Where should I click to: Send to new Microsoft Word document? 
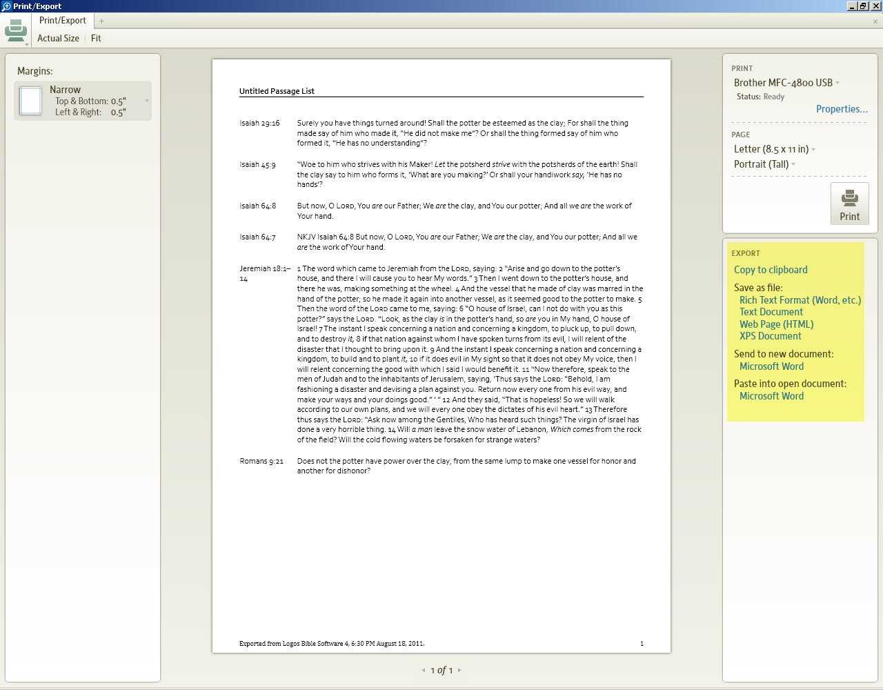[x=771, y=366]
